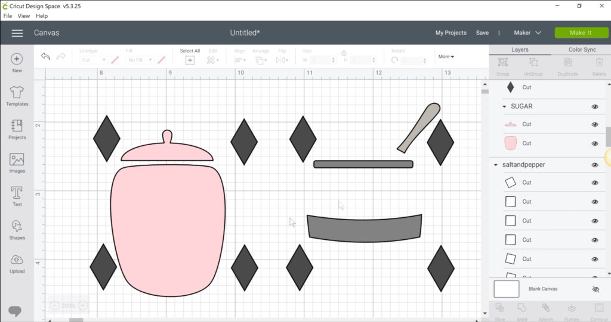Click the Linetype color swatch

(x=115, y=60)
